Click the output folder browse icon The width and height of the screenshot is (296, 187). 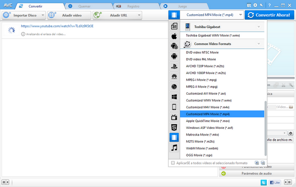tap(291, 107)
